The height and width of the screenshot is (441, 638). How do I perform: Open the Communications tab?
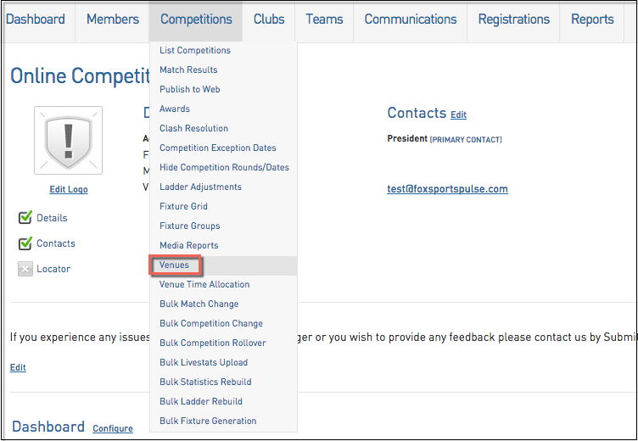tap(411, 20)
